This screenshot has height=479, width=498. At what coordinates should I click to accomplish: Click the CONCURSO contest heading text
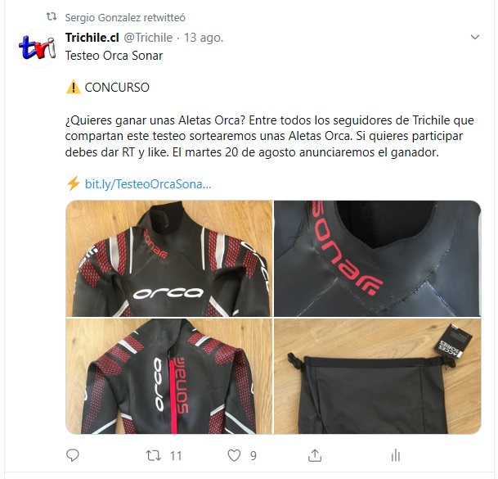point(117,88)
